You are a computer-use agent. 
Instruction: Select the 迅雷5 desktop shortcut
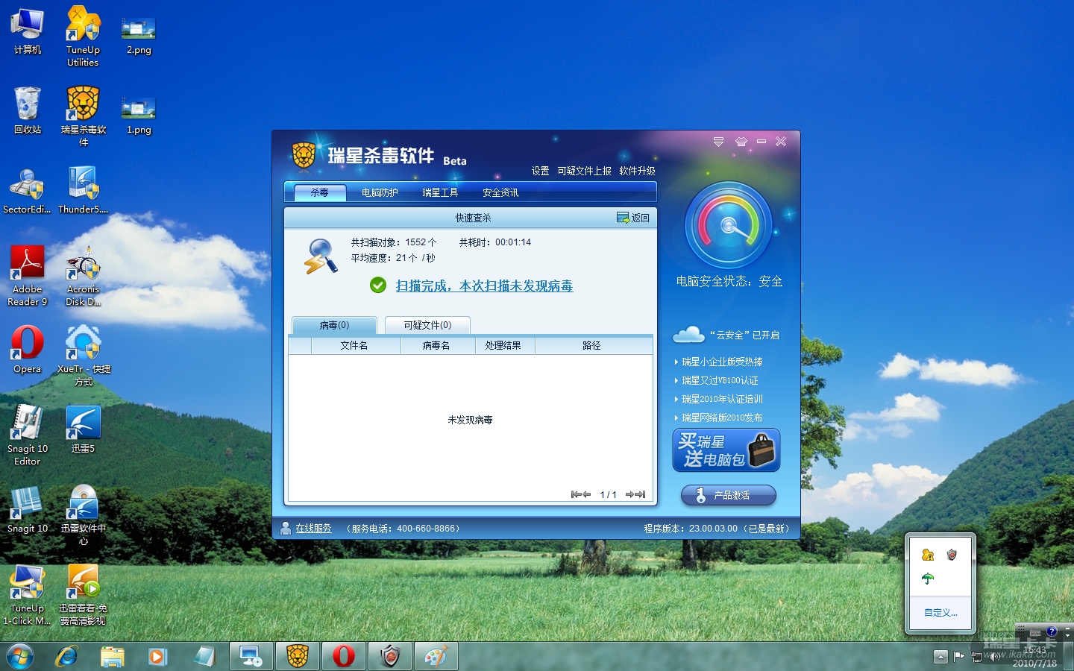tap(83, 429)
